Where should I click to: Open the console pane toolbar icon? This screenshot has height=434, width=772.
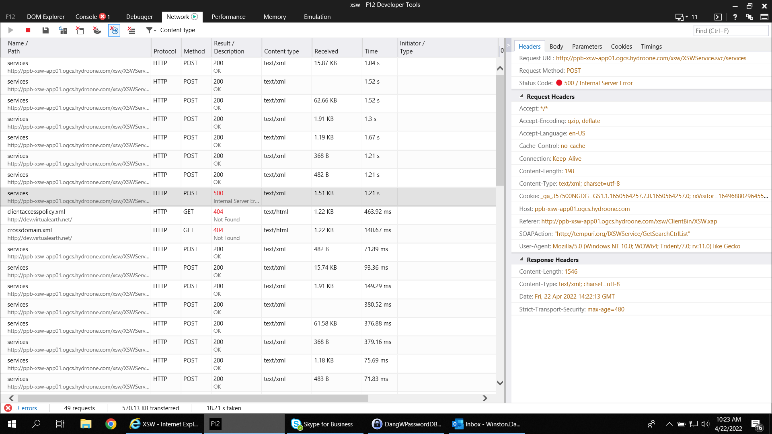tap(718, 17)
